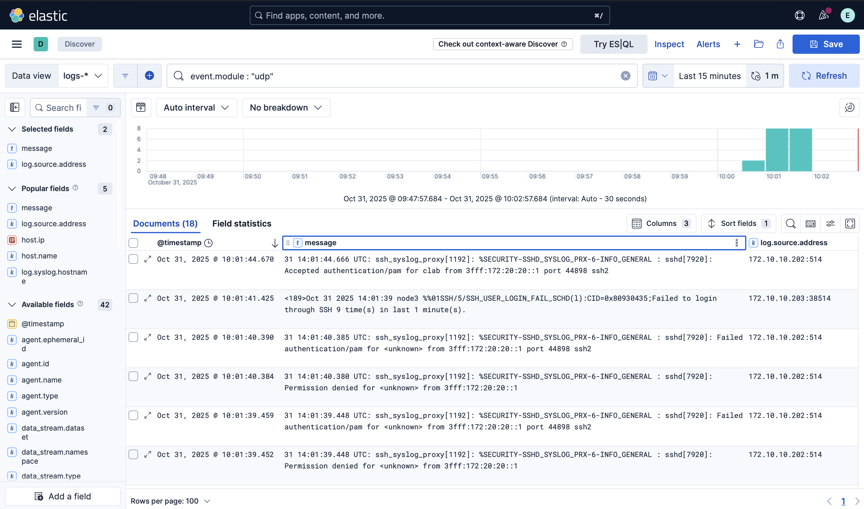Click the plus icon for new session
This screenshot has height=509, width=864.
click(737, 44)
